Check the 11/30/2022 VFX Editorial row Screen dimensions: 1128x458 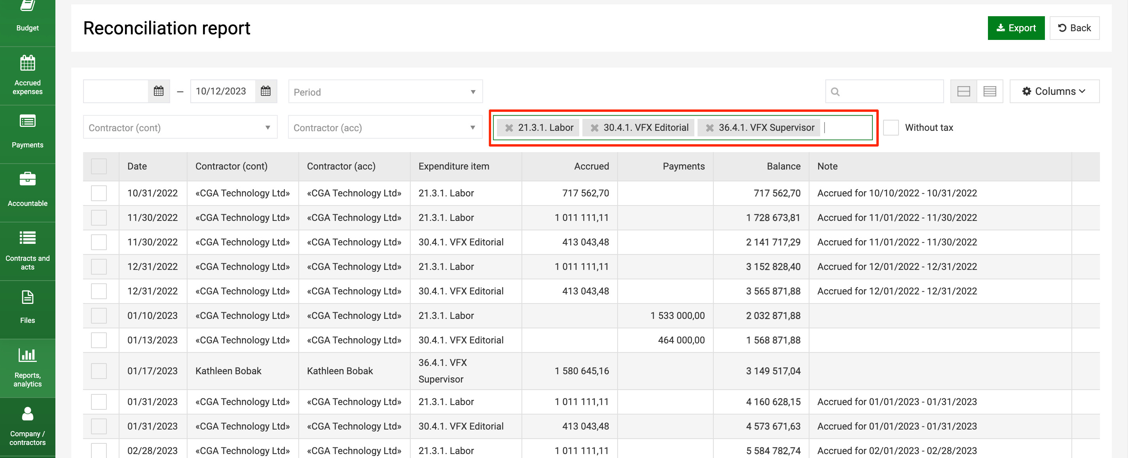pos(99,242)
